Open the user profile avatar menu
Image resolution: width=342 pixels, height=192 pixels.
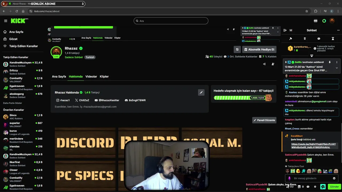click(x=332, y=21)
